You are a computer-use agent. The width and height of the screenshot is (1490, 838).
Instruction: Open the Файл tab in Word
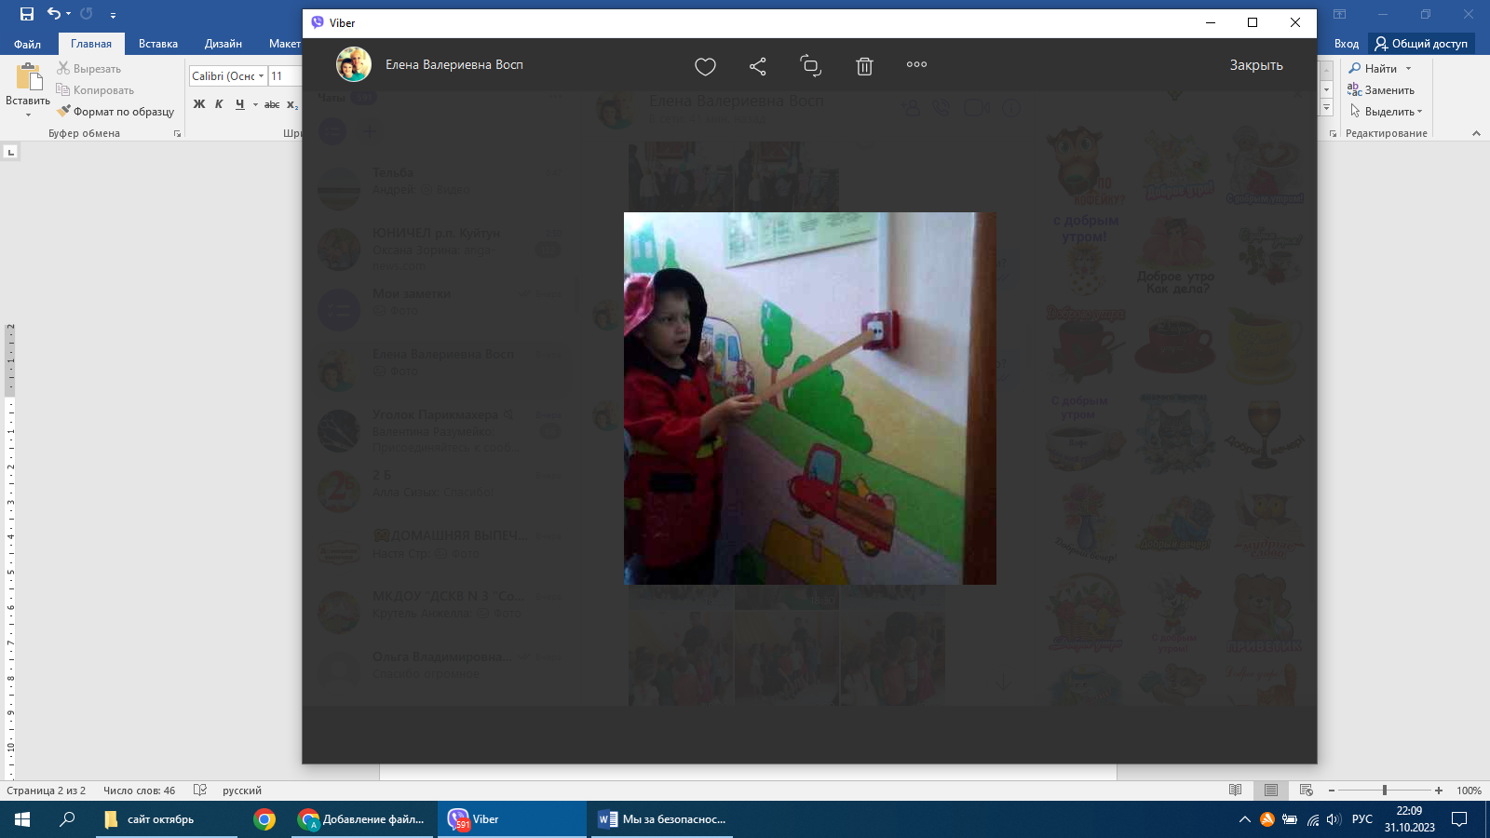coord(27,44)
